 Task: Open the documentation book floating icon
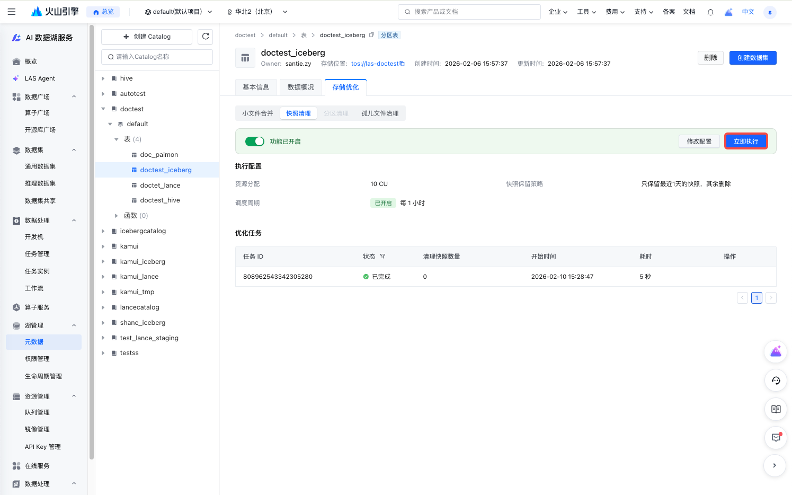pyautogui.click(x=776, y=409)
